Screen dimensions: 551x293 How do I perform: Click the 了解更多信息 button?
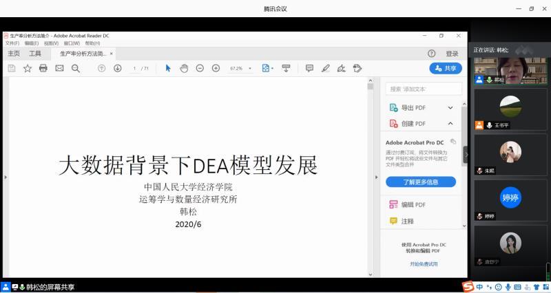pos(420,182)
